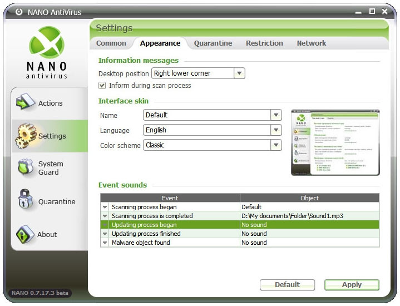The height and width of the screenshot is (306, 400).
Task: Maximize the NANO AntiVirus window
Action: tap(372, 11)
